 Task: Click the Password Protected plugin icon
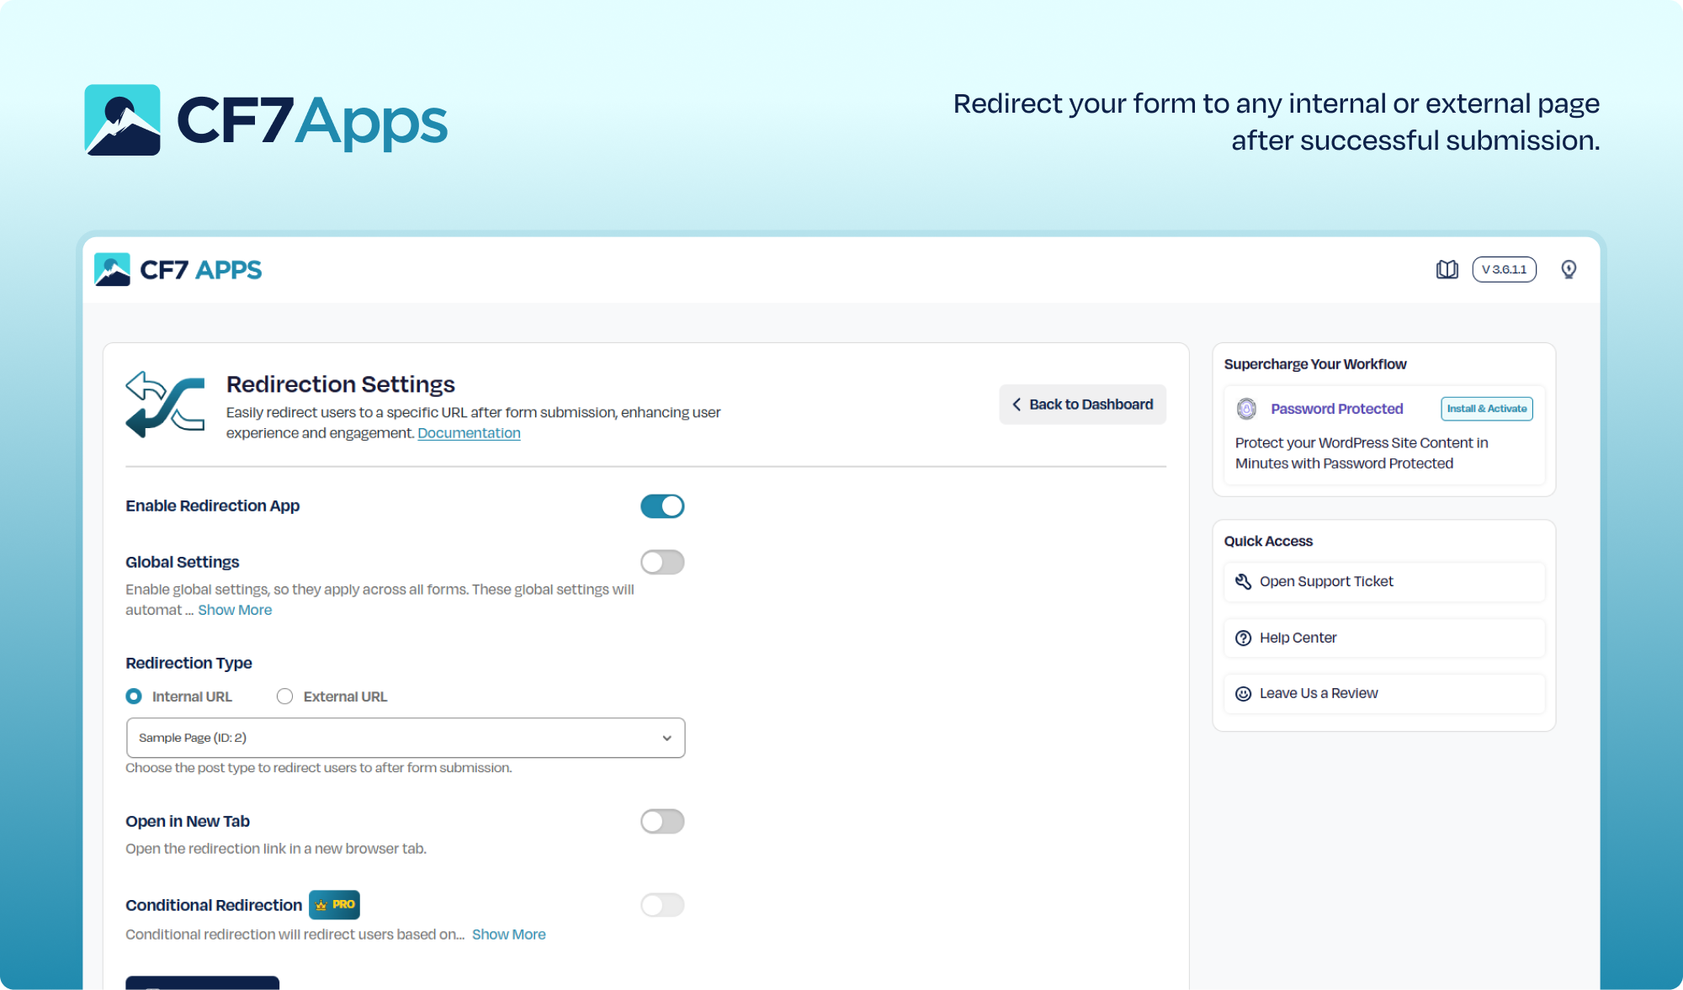pyautogui.click(x=1246, y=409)
